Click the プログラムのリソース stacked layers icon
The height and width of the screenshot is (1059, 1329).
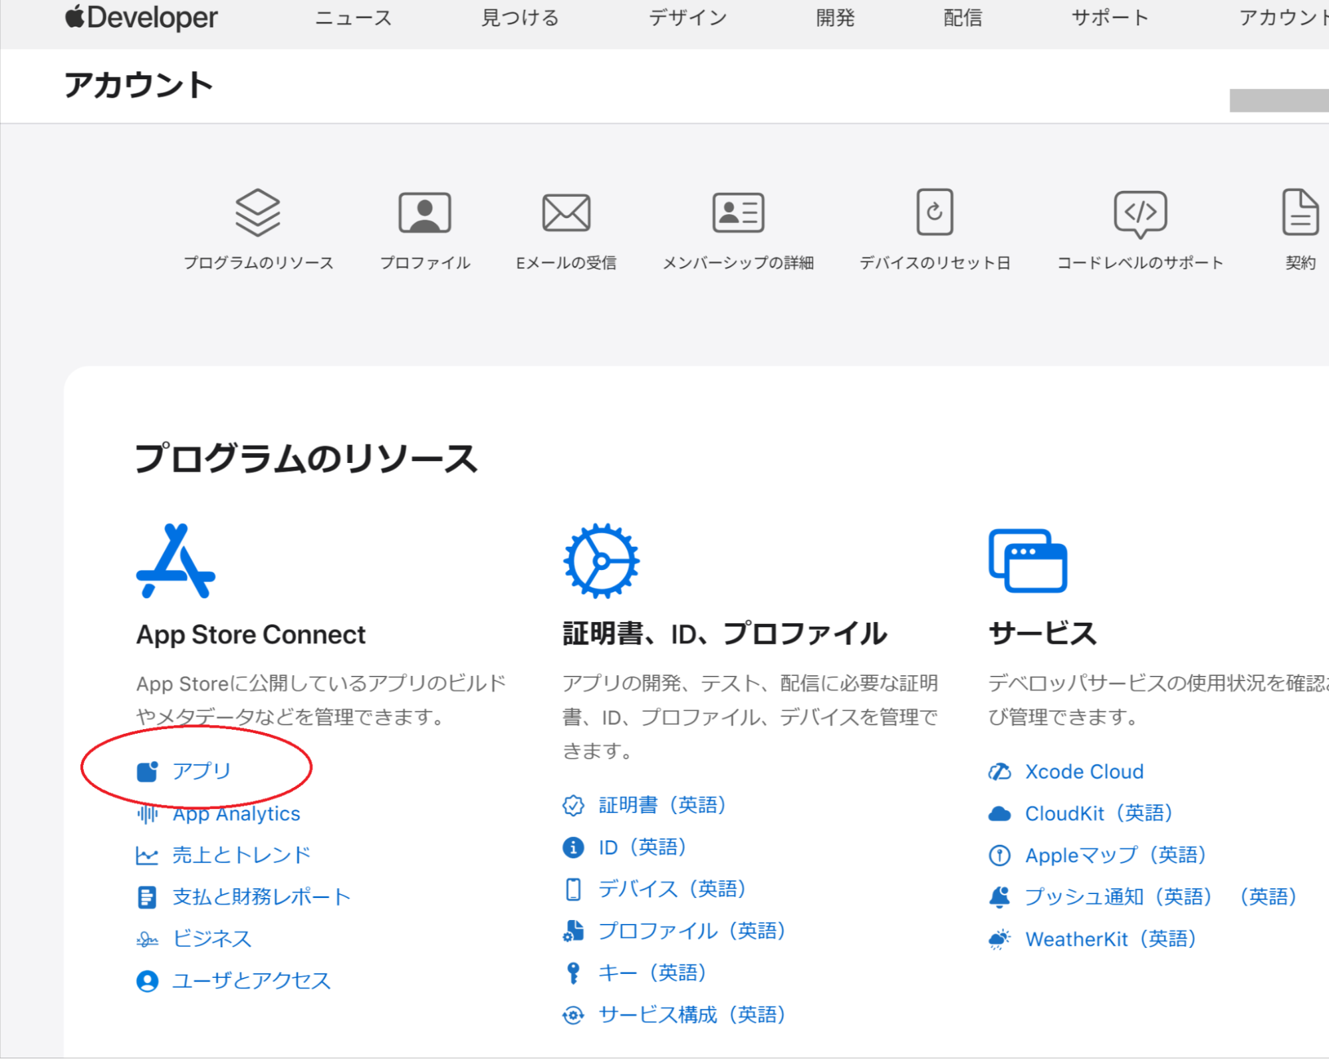click(x=257, y=213)
